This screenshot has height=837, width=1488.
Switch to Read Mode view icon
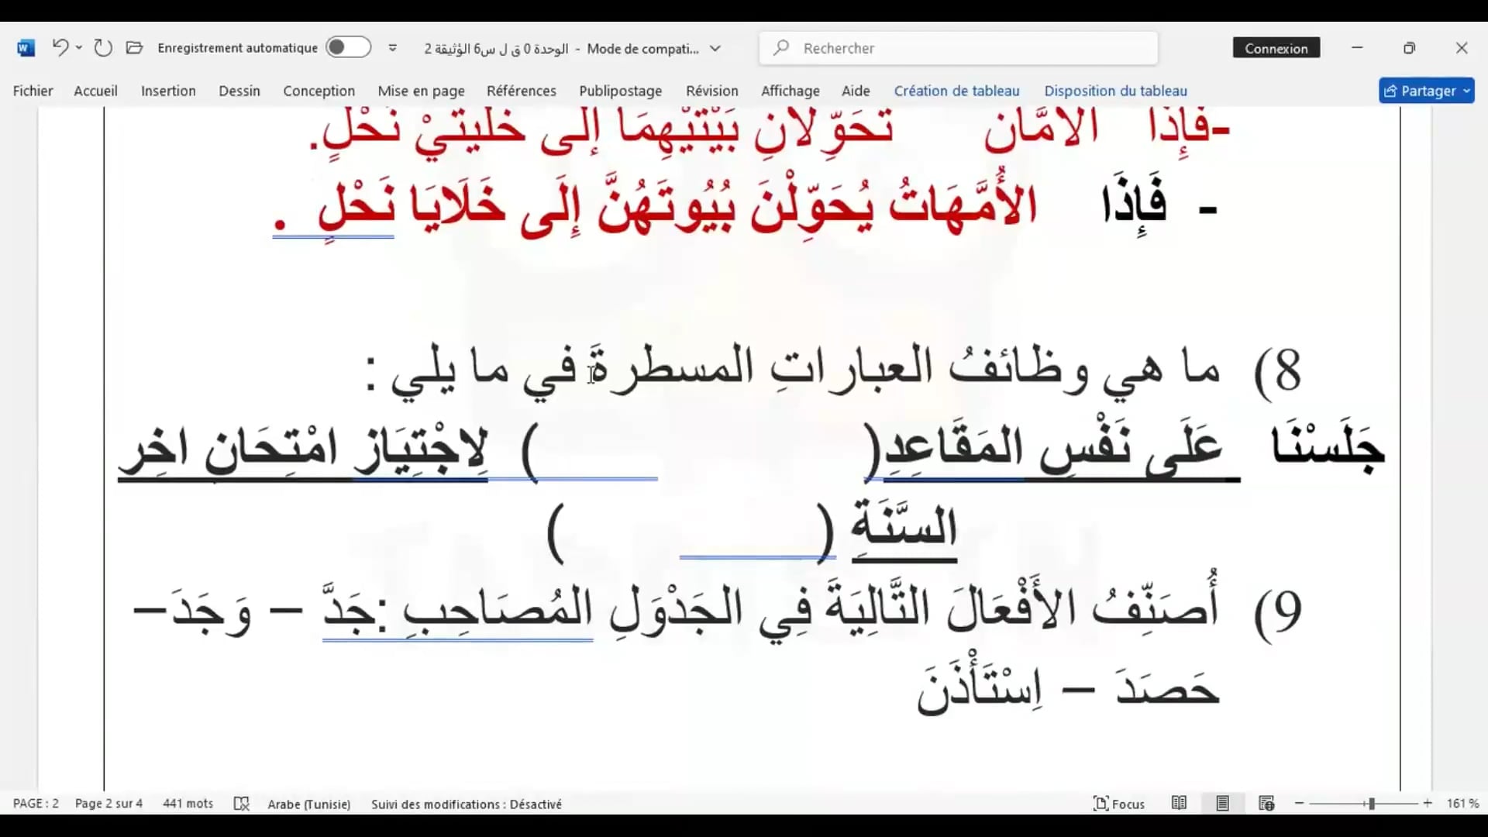pos(1179,804)
